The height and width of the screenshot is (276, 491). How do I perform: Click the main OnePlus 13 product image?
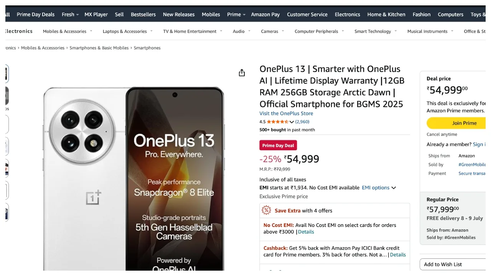coord(133,179)
